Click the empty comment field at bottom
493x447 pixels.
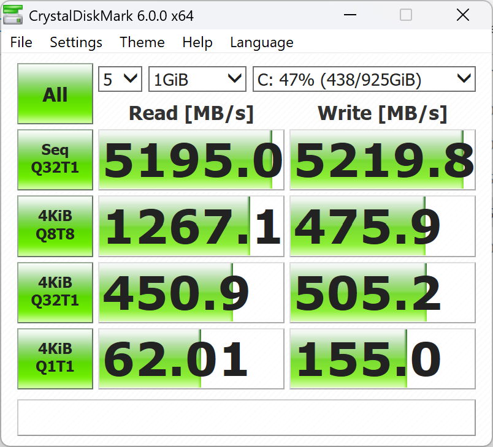point(246,418)
